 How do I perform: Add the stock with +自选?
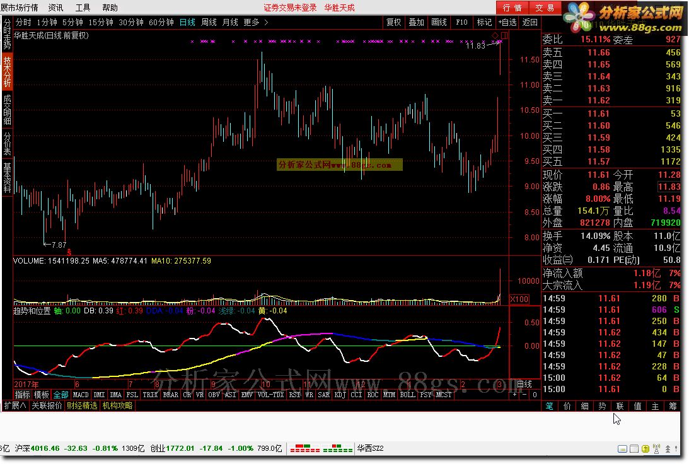click(507, 23)
